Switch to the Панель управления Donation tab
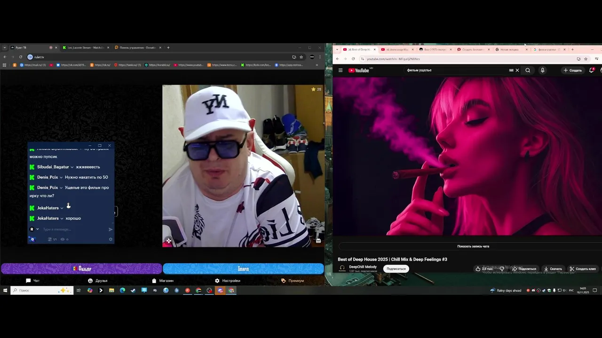Image resolution: width=602 pixels, height=338 pixels. pyautogui.click(x=137, y=47)
